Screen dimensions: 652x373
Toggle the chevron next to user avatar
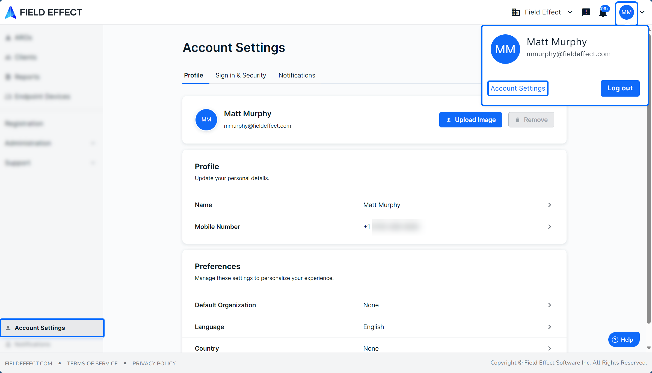(642, 12)
